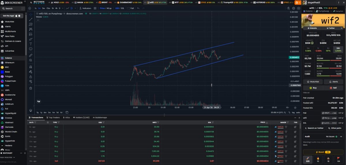Open the Bubblemaps tab
Image resolution: width=346 pixels, height=165 pixels.
(100, 117)
